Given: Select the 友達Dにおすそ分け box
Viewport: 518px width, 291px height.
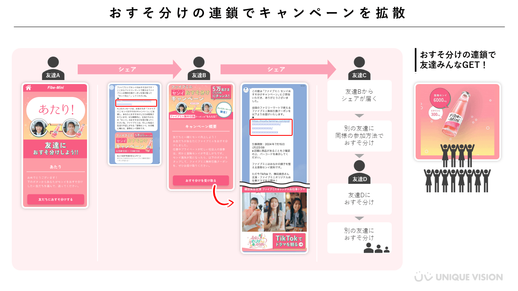Looking at the screenshot, I should click(x=359, y=199).
